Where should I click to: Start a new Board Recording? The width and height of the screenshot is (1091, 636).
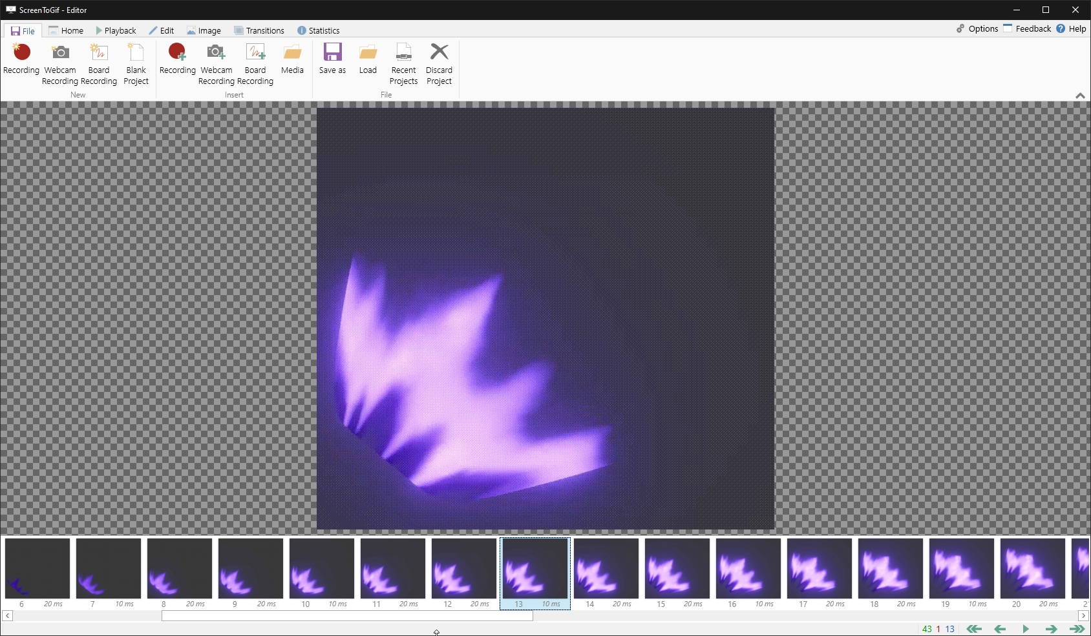point(99,64)
